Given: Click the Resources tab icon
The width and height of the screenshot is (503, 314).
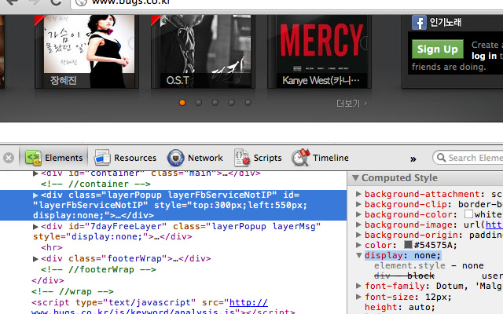Looking at the screenshot, I should [x=102, y=158].
